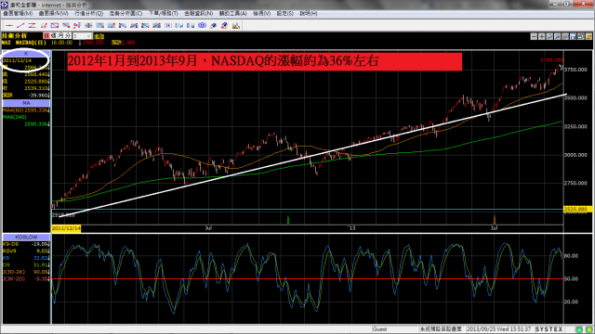Click the K9-D9 -19.09 row

click(x=26, y=244)
